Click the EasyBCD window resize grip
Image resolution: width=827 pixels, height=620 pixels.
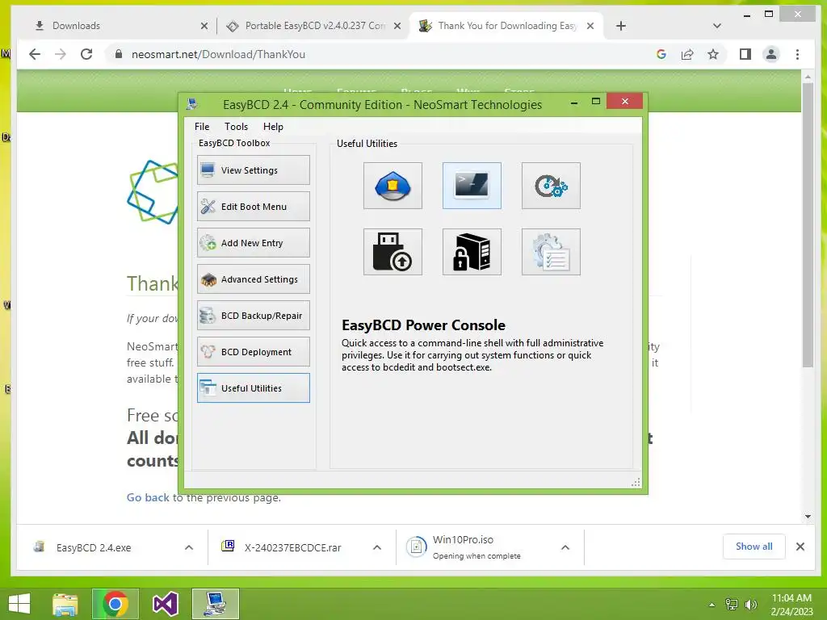tap(636, 482)
